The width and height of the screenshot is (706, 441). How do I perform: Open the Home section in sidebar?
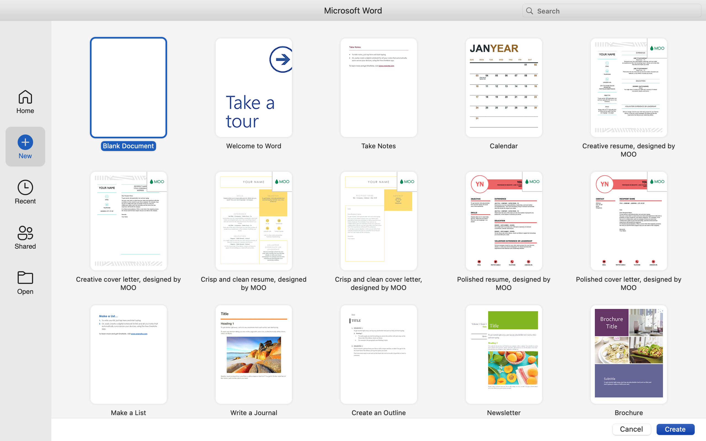(25, 101)
